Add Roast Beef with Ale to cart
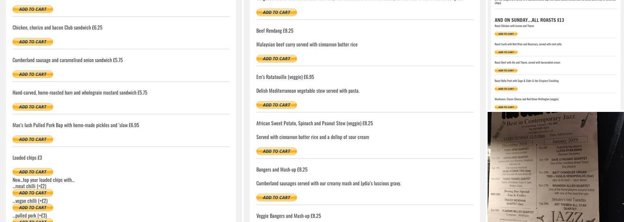The height and width of the screenshot is (222, 624). pos(506,71)
